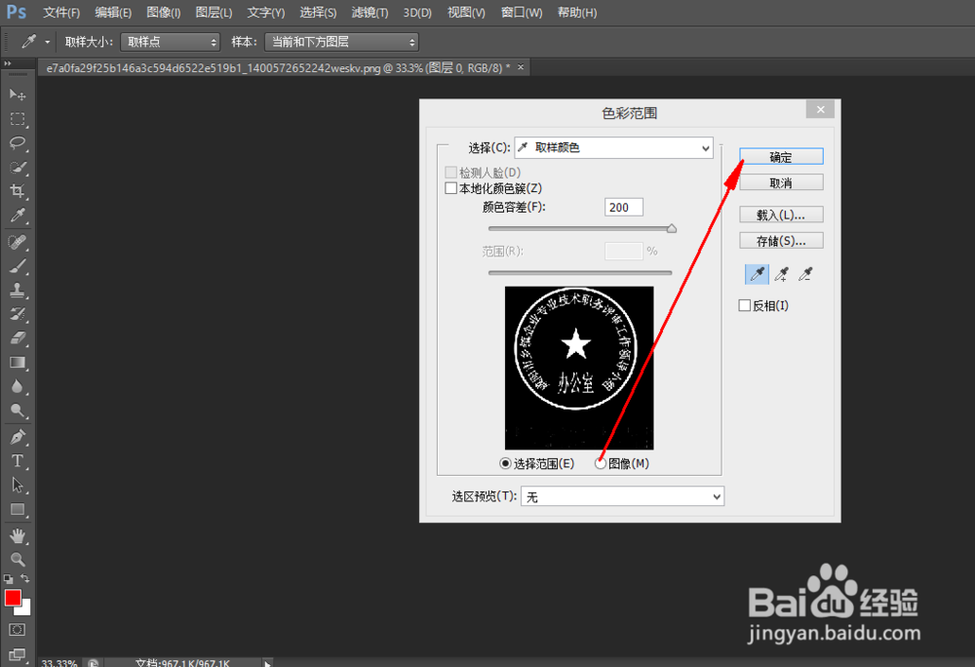Screen dimensions: 975x667
Task: Open the 文字(Y) menu
Action: point(265,13)
